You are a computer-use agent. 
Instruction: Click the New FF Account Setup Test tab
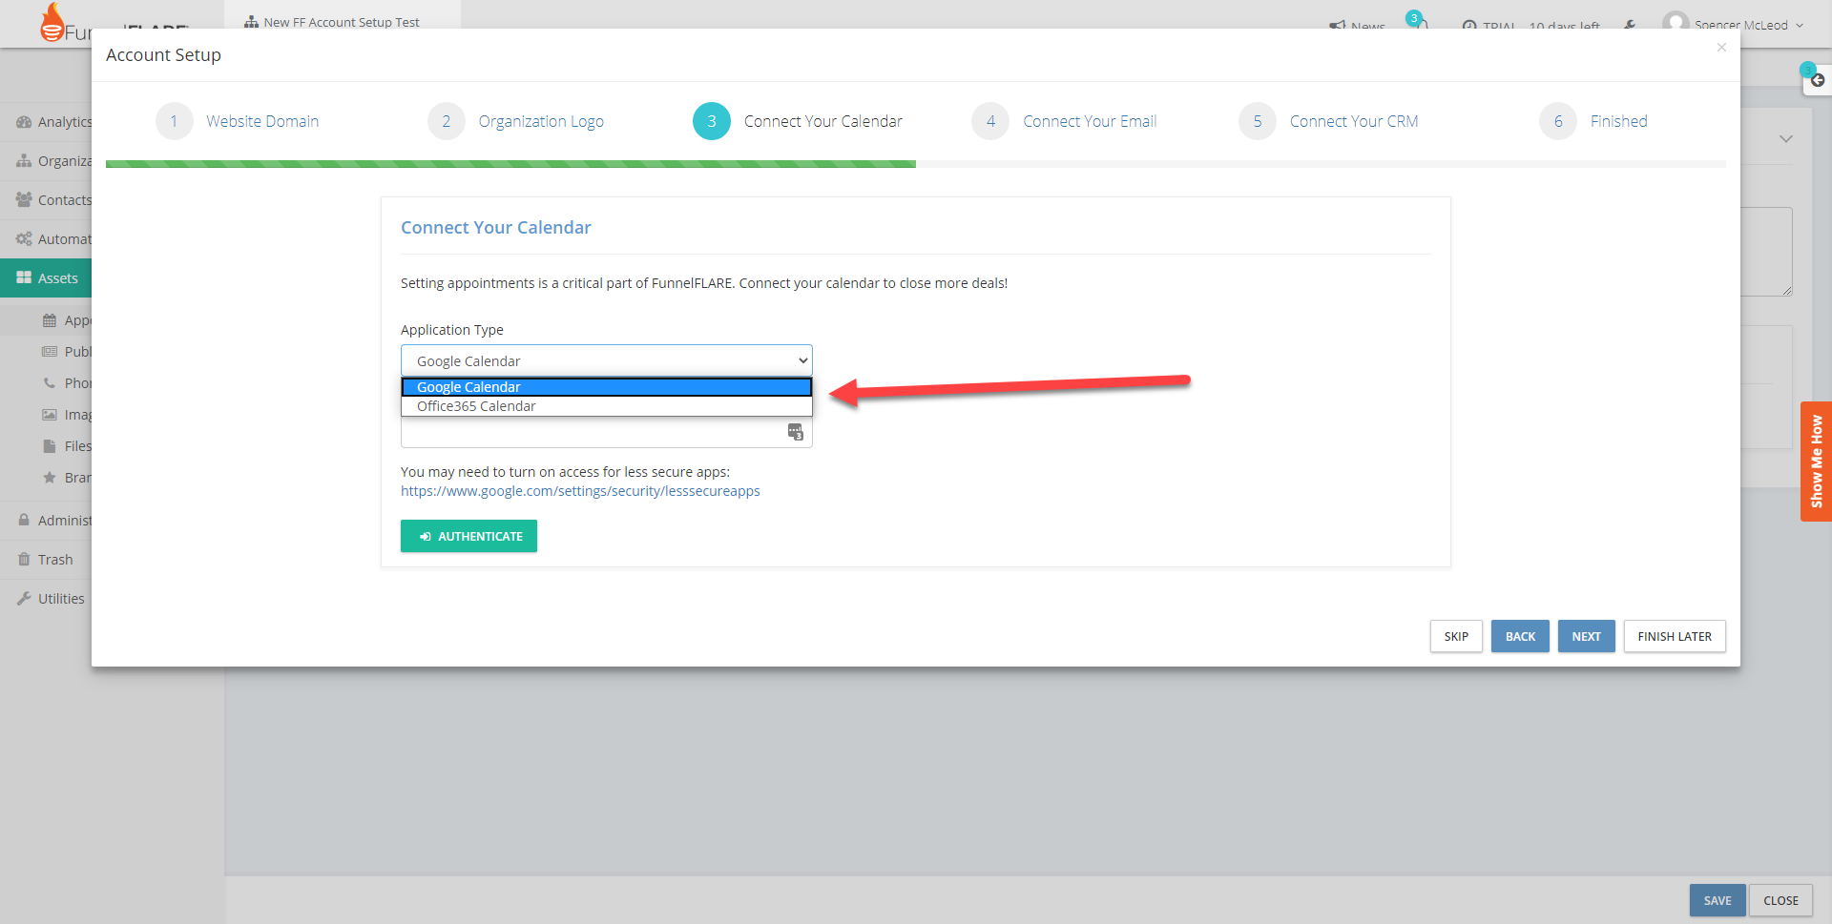pos(342,19)
